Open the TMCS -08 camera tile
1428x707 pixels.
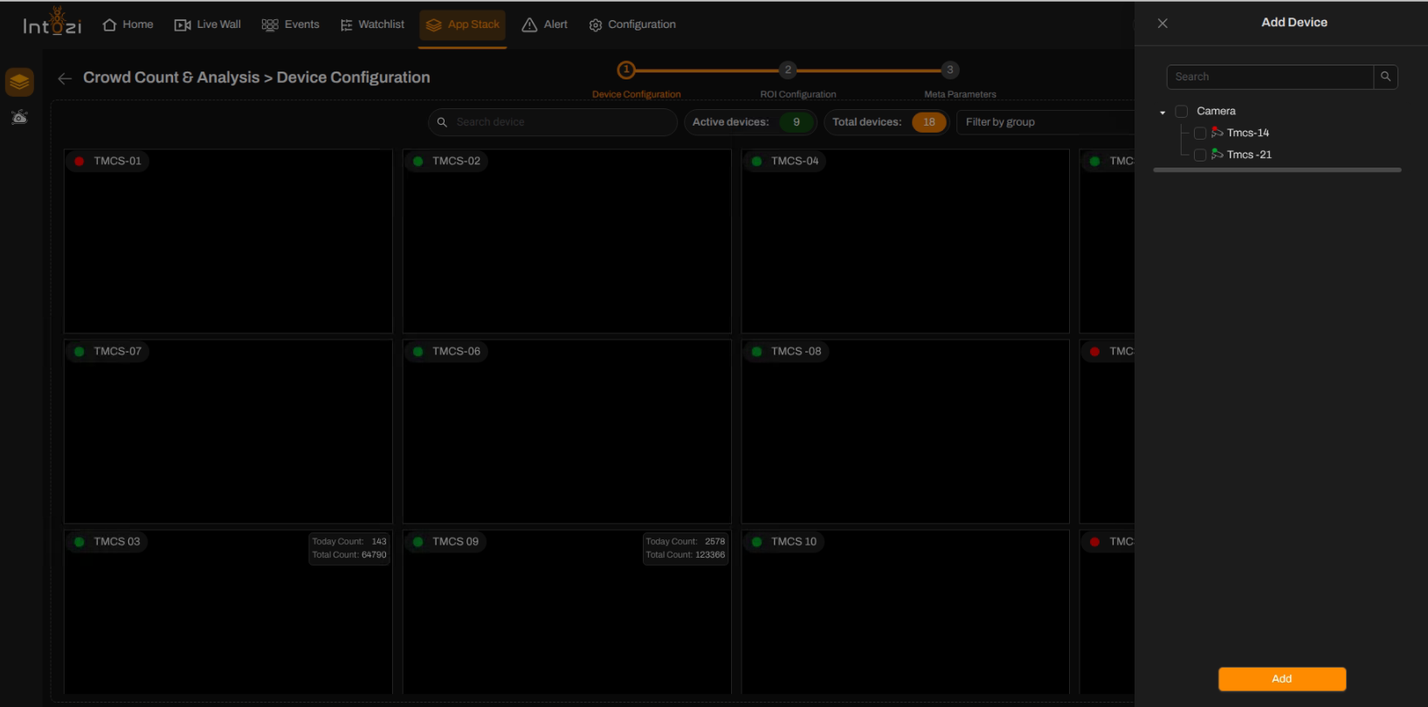906,432
